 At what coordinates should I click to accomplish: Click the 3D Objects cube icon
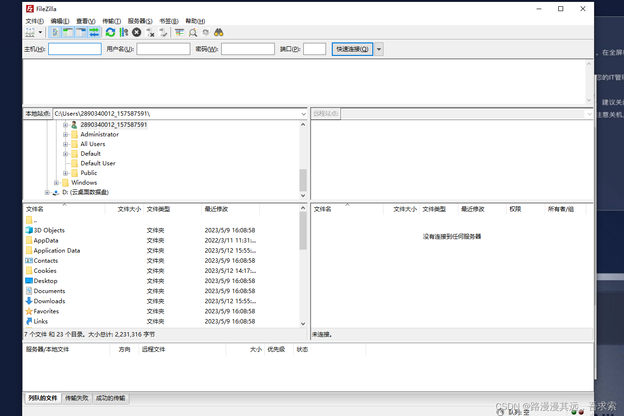pos(29,230)
